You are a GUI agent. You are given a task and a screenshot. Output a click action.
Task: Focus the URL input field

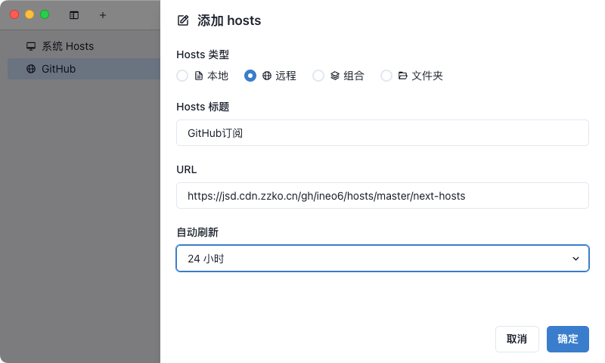(x=382, y=195)
